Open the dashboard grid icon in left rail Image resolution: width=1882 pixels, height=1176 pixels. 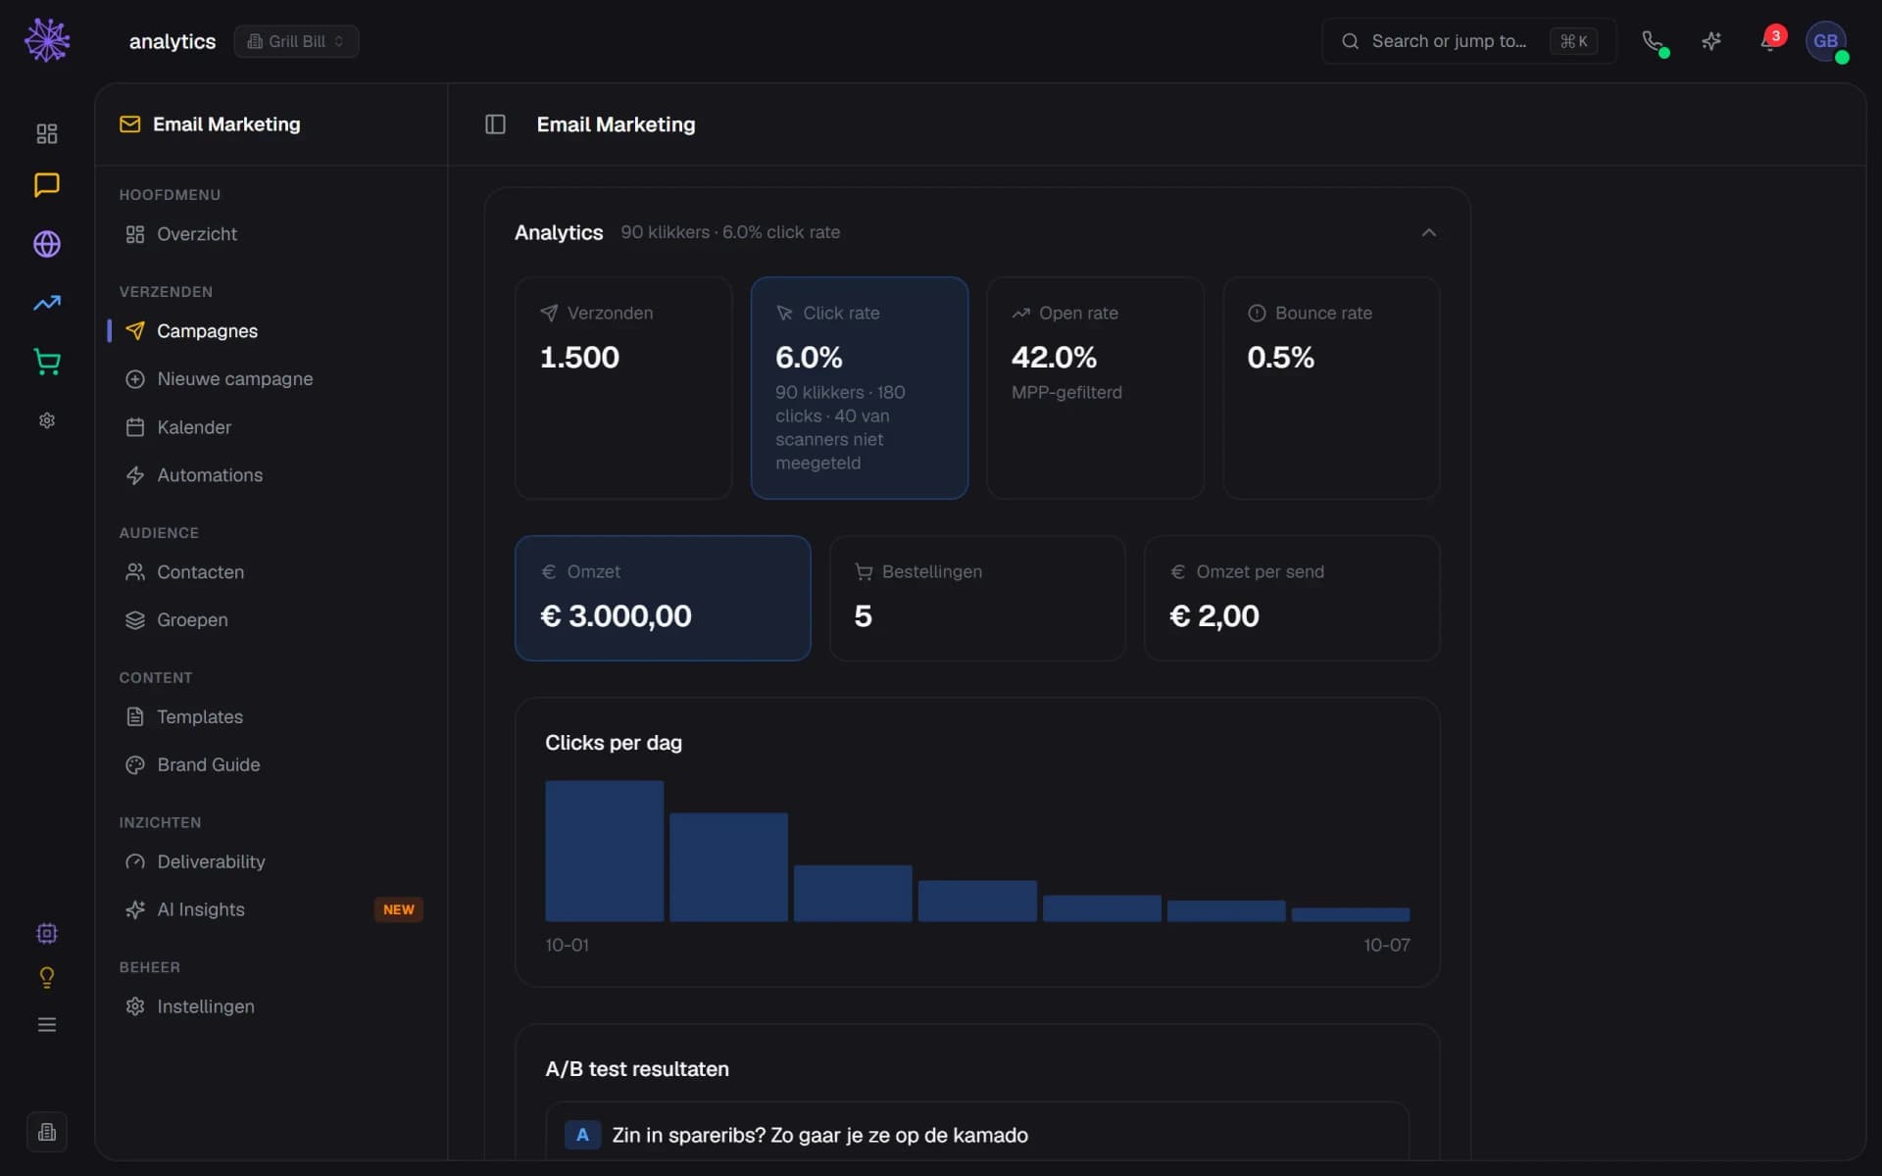coord(47,133)
